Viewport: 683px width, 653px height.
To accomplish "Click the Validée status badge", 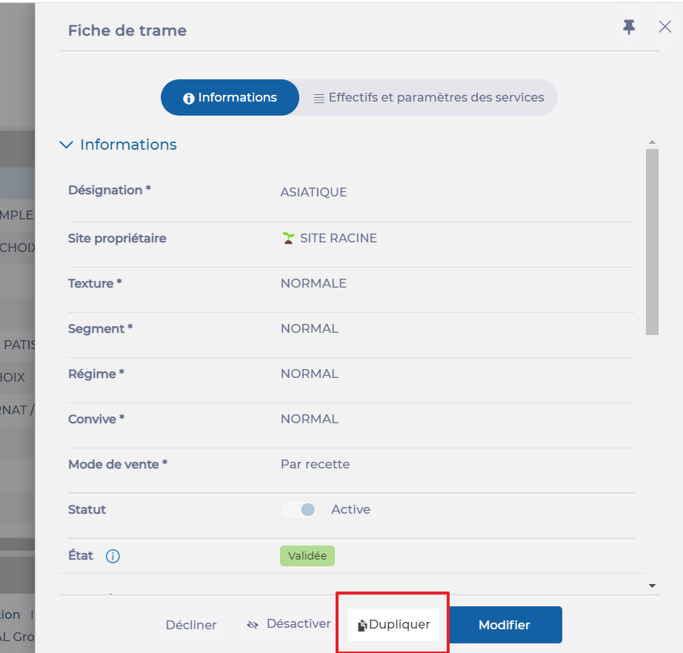I will coord(307,556).
